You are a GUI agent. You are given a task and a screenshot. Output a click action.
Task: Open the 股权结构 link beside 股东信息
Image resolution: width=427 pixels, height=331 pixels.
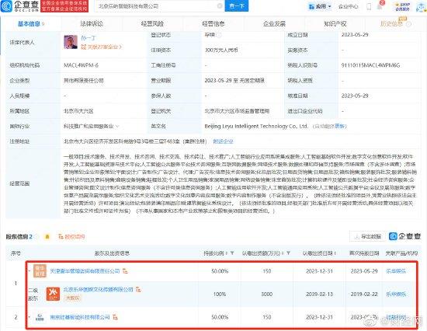point(71,237)
